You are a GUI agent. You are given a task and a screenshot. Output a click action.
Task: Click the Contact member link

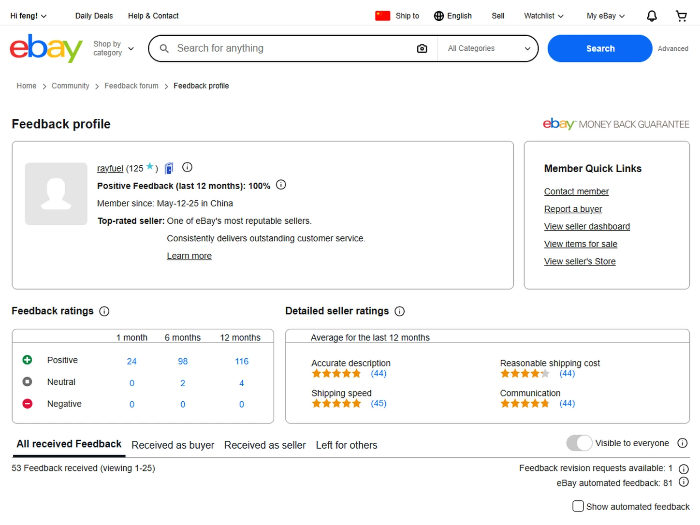point(576,191)
